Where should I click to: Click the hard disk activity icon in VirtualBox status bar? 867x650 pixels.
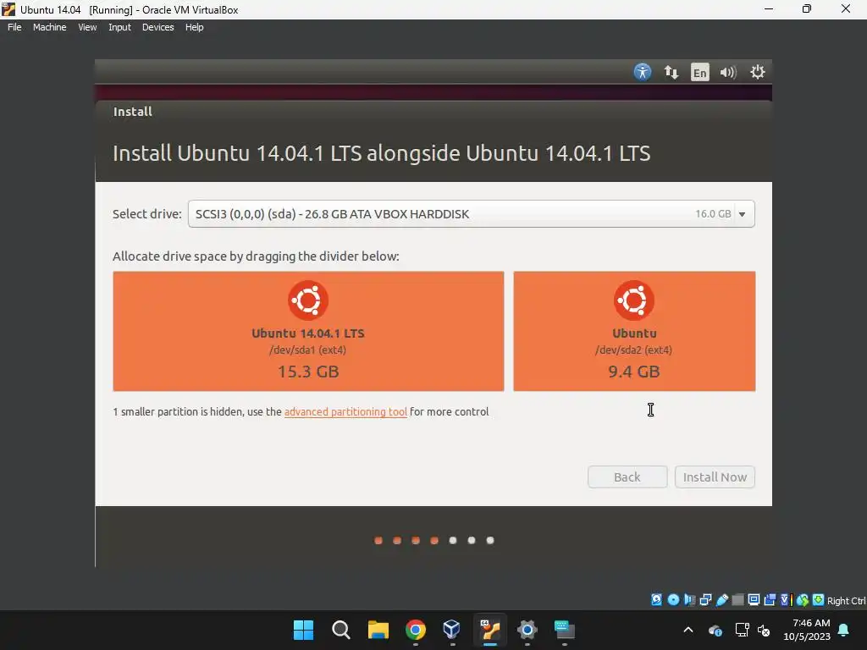[x=656, y=600]
